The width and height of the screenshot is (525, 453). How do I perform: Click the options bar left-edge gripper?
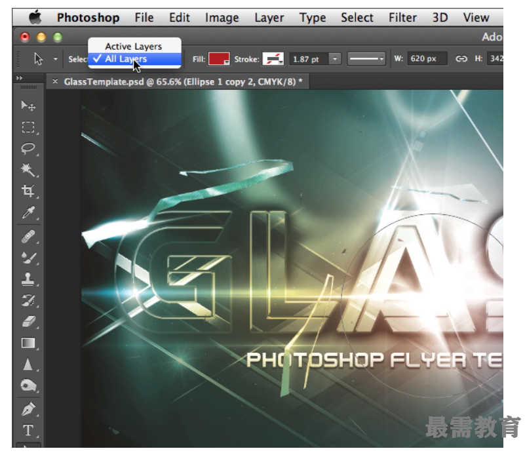(x=18, y=59)
